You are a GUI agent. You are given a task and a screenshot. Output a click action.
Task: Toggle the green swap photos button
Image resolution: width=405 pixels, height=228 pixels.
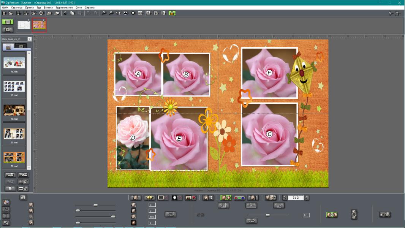pos(226,198)
